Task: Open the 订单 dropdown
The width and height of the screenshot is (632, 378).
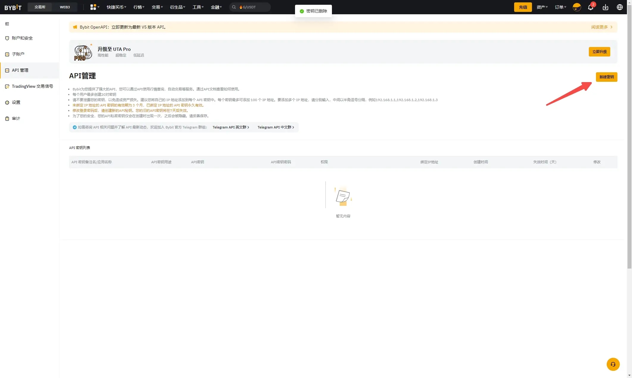Action: (x=560, y=7)
